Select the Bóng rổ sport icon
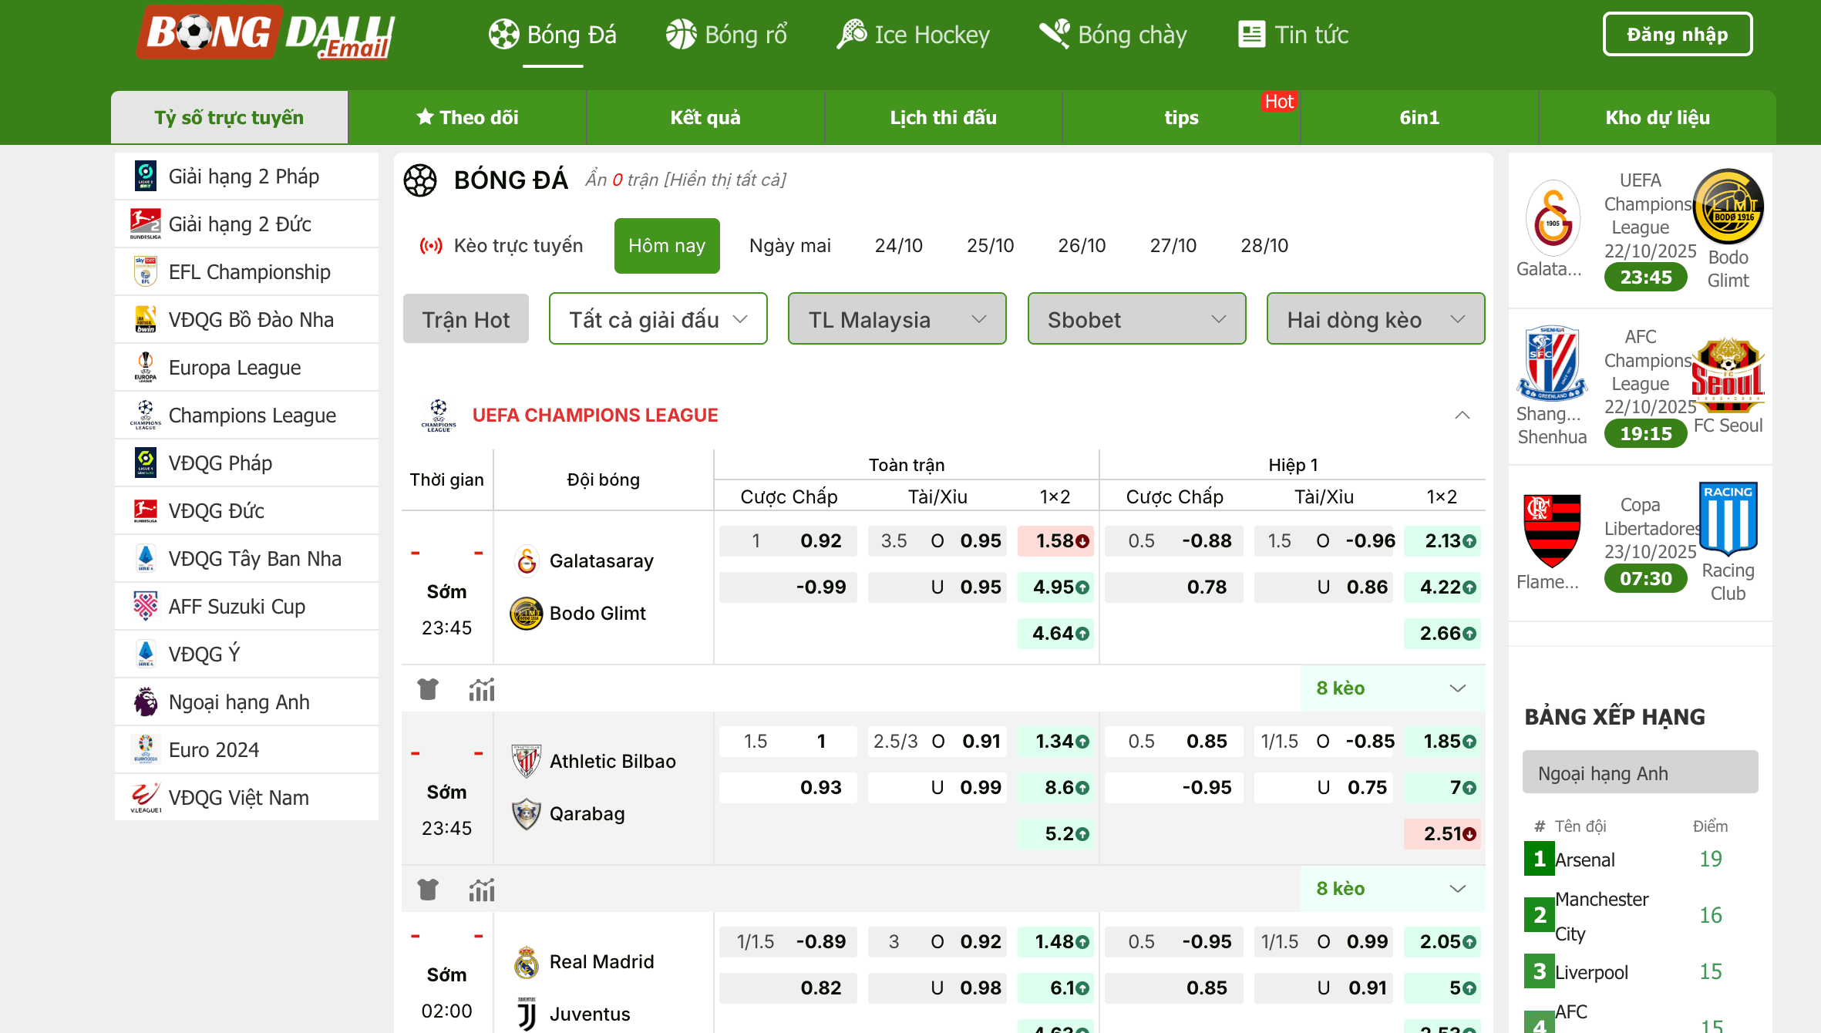The height and width of the screenshot is (1033, 1821). coord(682,34)
